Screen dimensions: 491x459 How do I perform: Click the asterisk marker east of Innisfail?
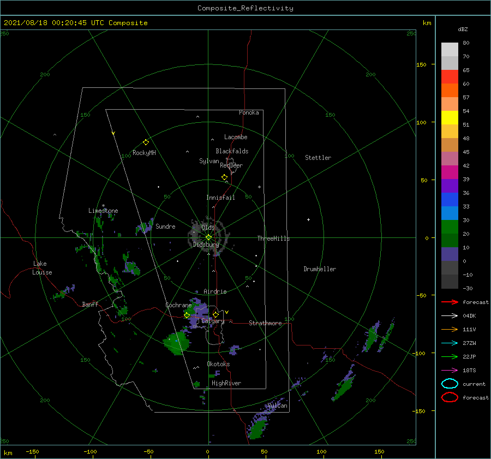pos(259,187)
